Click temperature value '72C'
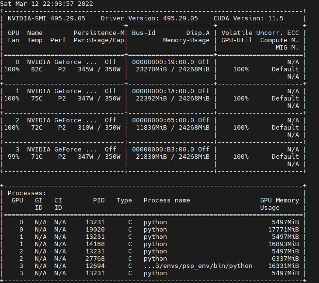The image size is (319, 283). tap(37, 128)
